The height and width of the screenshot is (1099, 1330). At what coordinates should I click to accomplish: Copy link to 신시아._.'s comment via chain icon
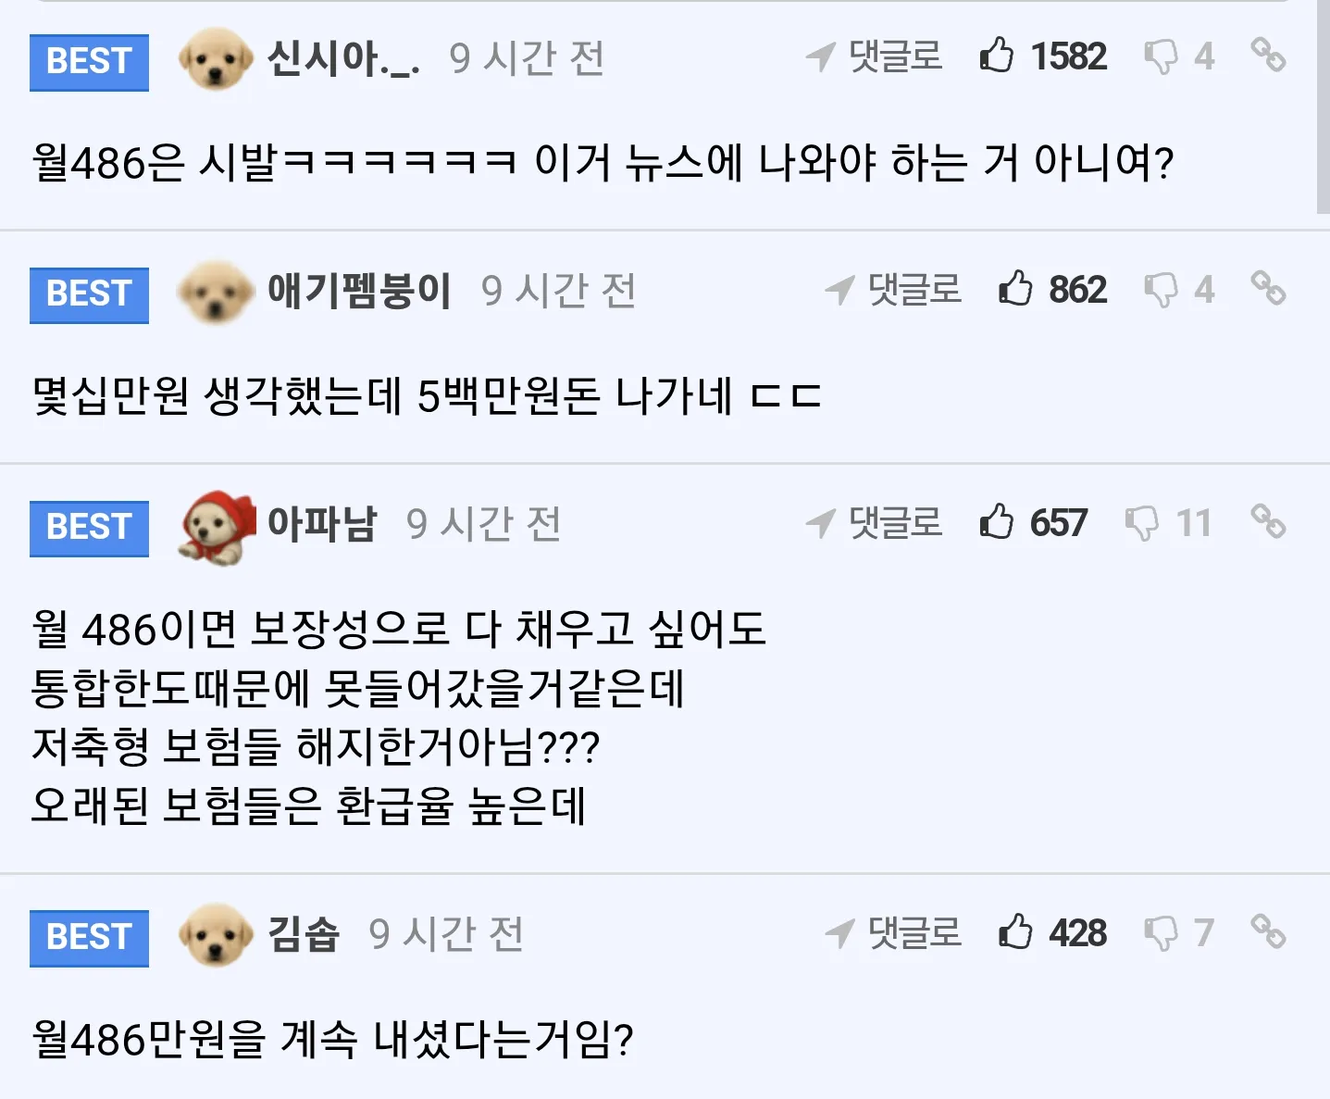click(1270, 57)
